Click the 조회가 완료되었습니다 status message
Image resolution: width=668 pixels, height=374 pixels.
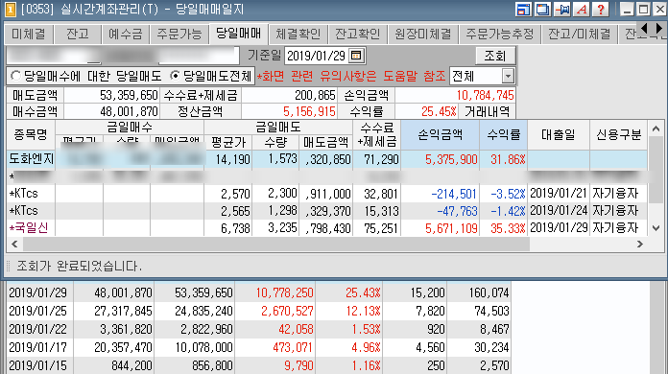(80, 267)
